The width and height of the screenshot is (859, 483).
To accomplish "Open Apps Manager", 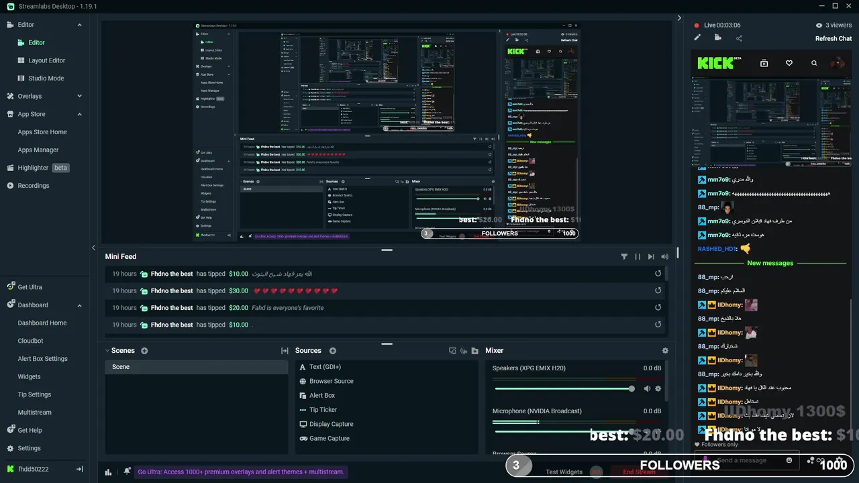I will tap(38, 150).
